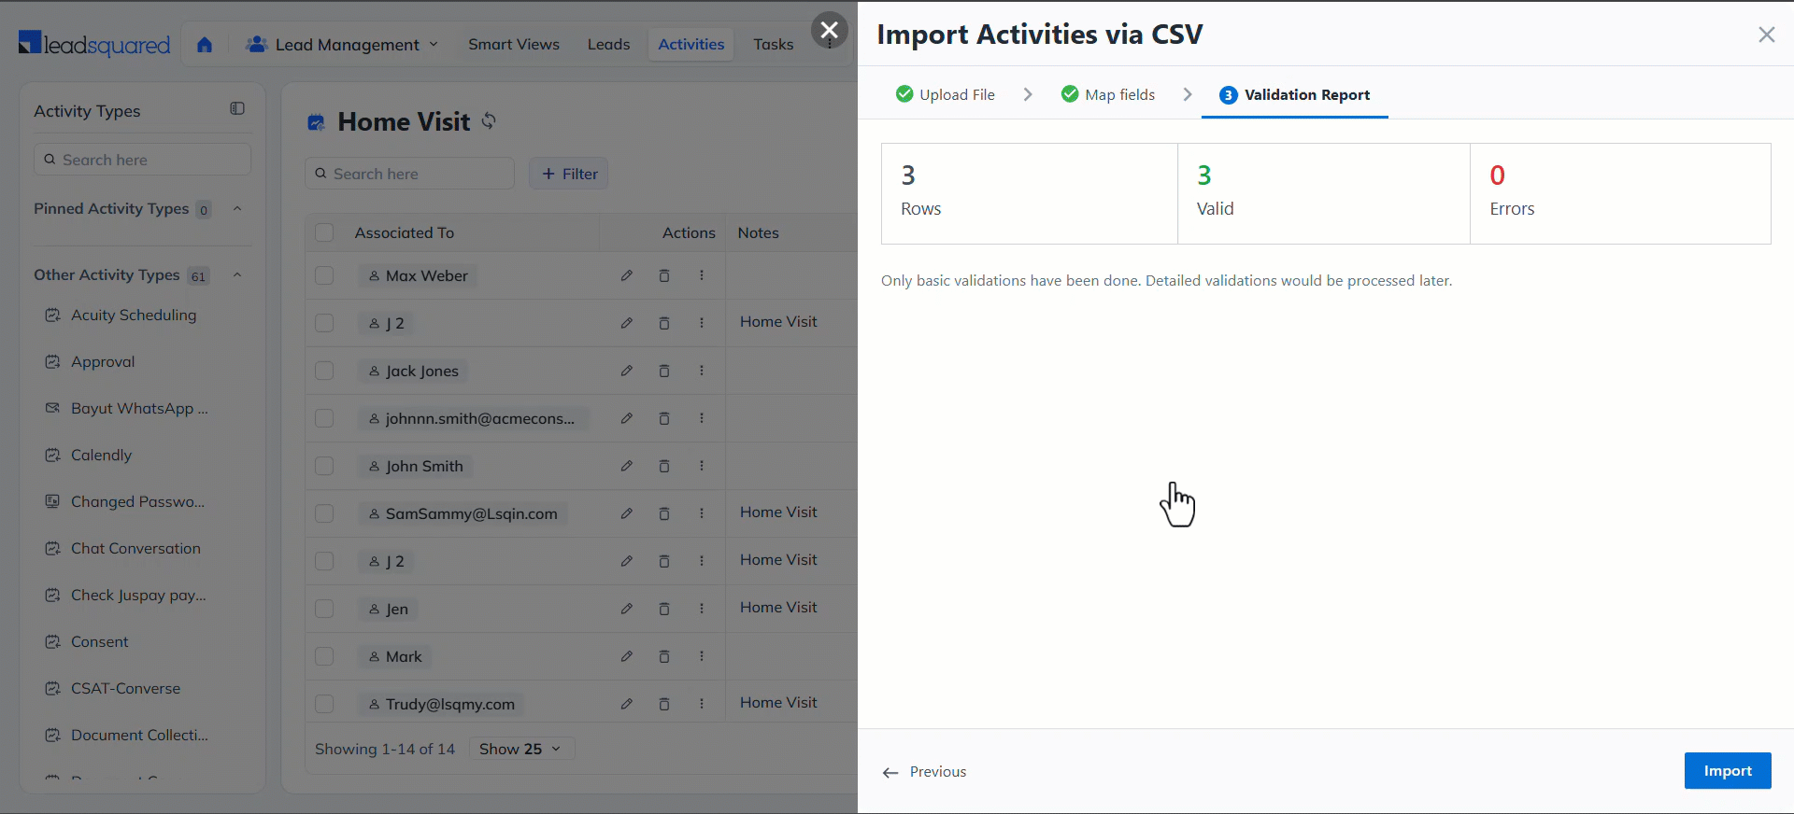Delete the SamSammy@Lsqin.com activity

coord(664,513)
